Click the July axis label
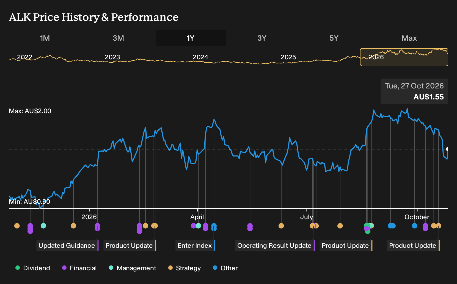 pos(307,217)
